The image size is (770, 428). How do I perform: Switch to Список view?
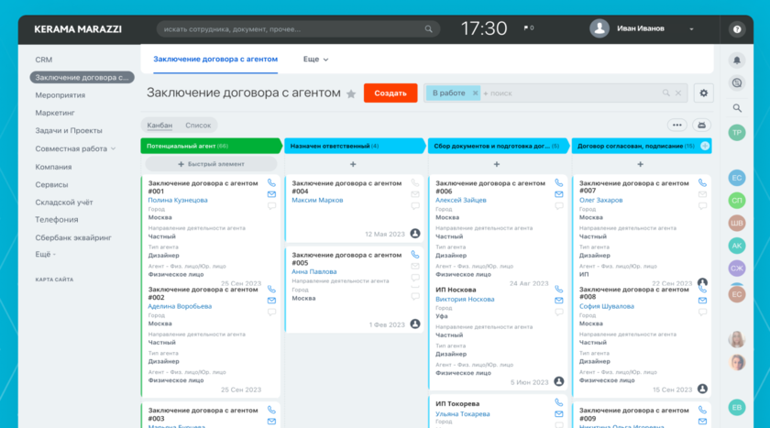click(198, 125)
